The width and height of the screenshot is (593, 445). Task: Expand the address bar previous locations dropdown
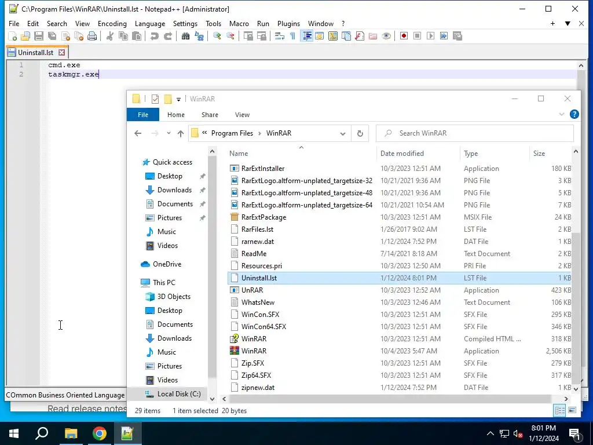pyautogui.click(x=343, y=134)
